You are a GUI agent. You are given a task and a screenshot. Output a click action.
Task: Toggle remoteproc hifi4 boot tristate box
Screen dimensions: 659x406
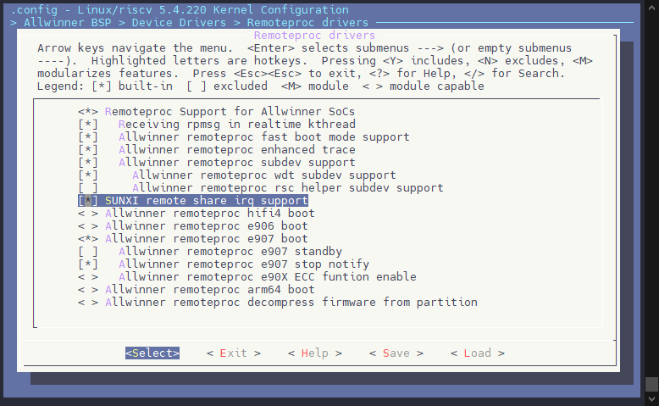pyautogui.click(x=88, y=214)
